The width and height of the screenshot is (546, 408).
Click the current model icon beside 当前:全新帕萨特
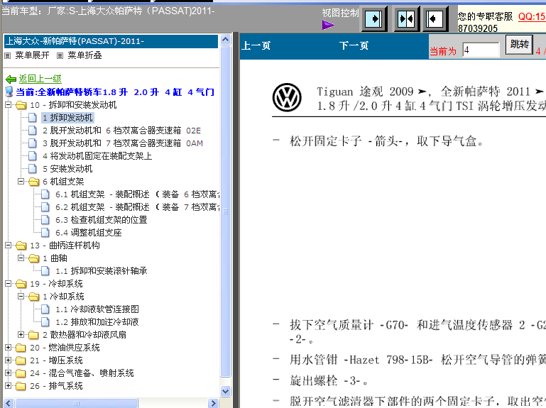(x=9, y=92)
